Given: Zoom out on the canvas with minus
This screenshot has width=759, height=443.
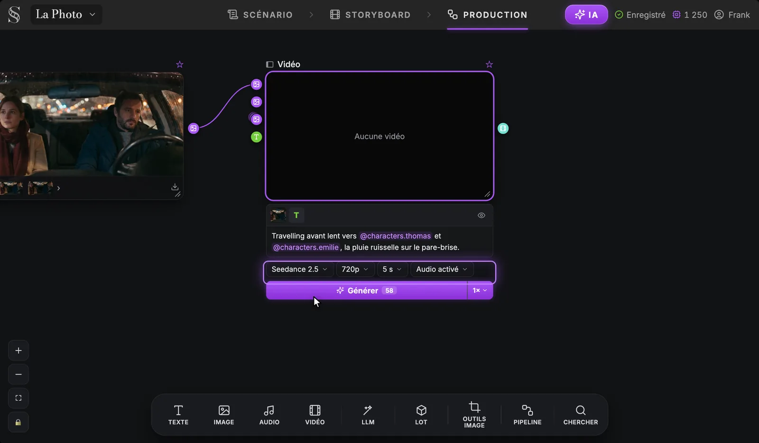Looking at the screenshot, I should [19, 374].
